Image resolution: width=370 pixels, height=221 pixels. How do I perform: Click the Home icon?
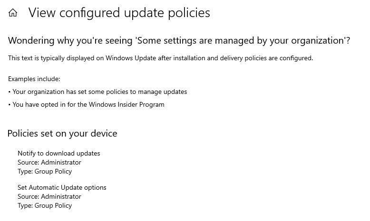tap(13, 13)
